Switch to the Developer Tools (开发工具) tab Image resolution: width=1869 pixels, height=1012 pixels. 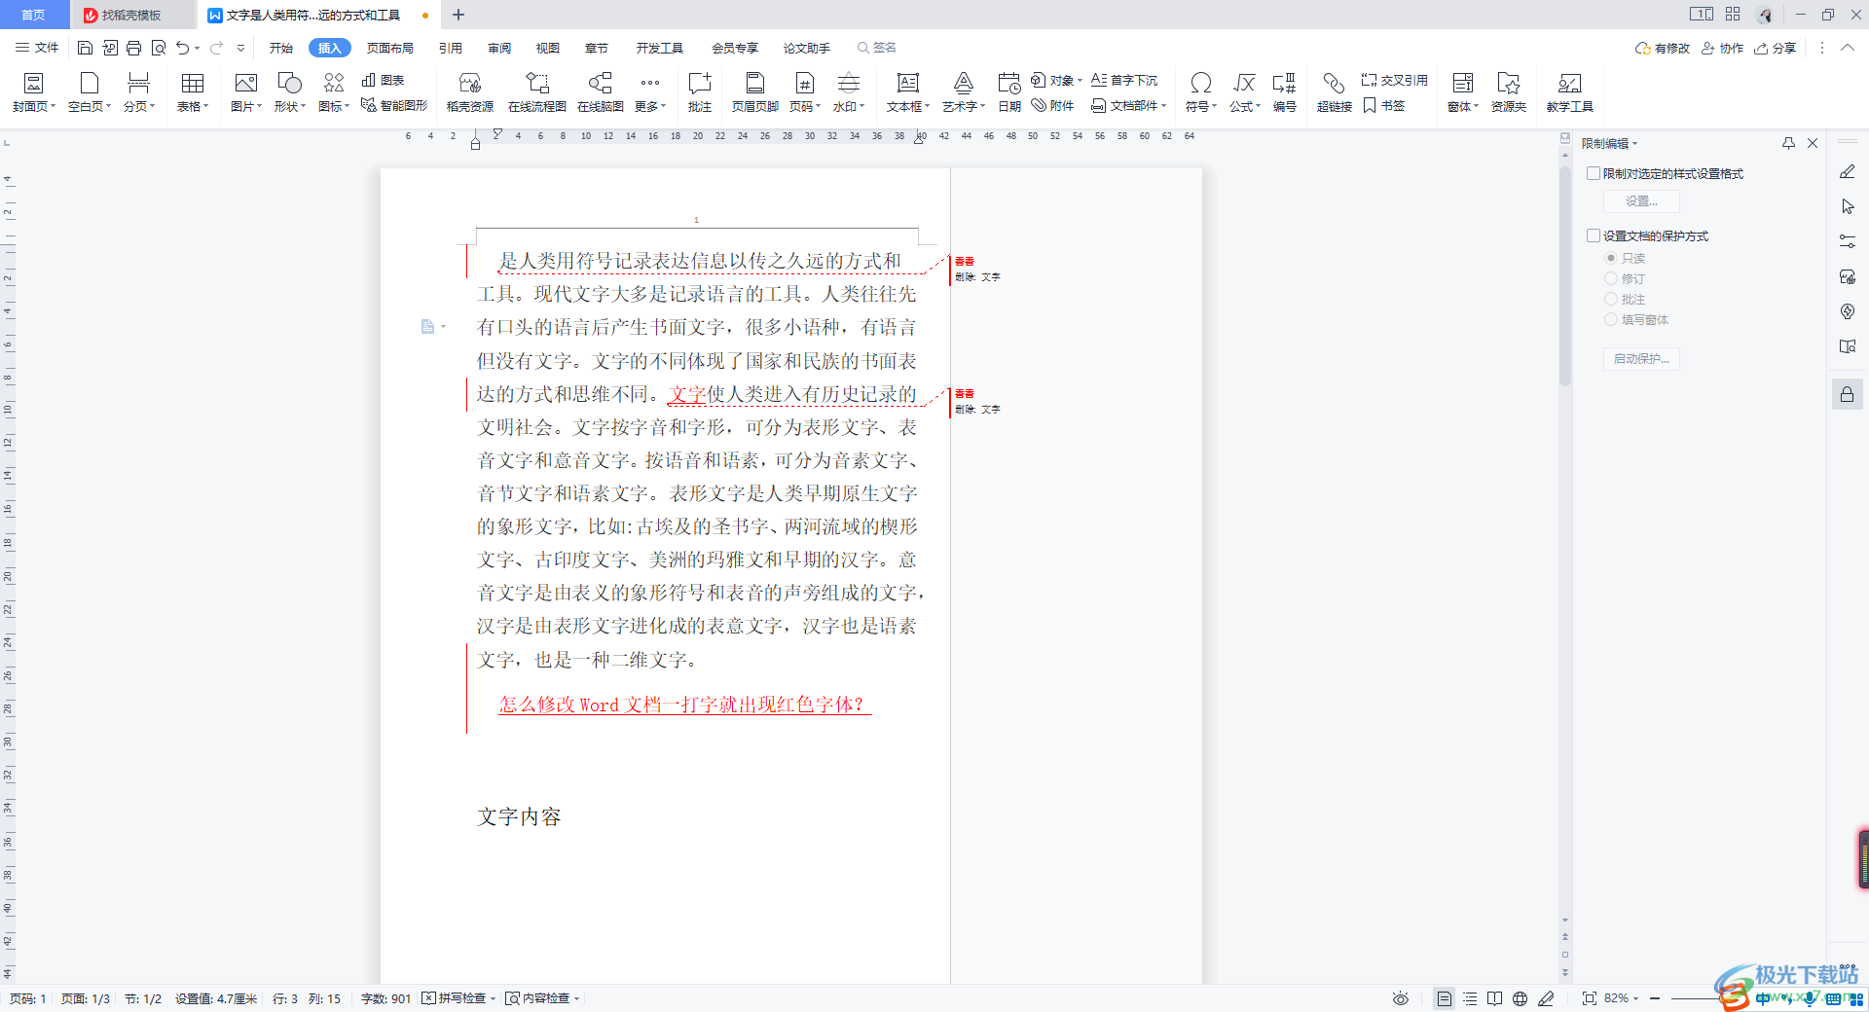click(660, 48)
